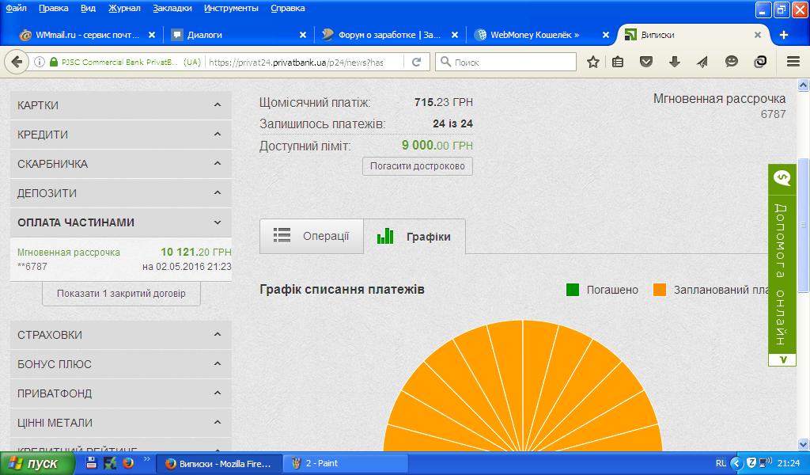Go back using the browser back arrow
The width and height of the screenshot is (810, 475).
pyautogui.click(x=17, y=62)
